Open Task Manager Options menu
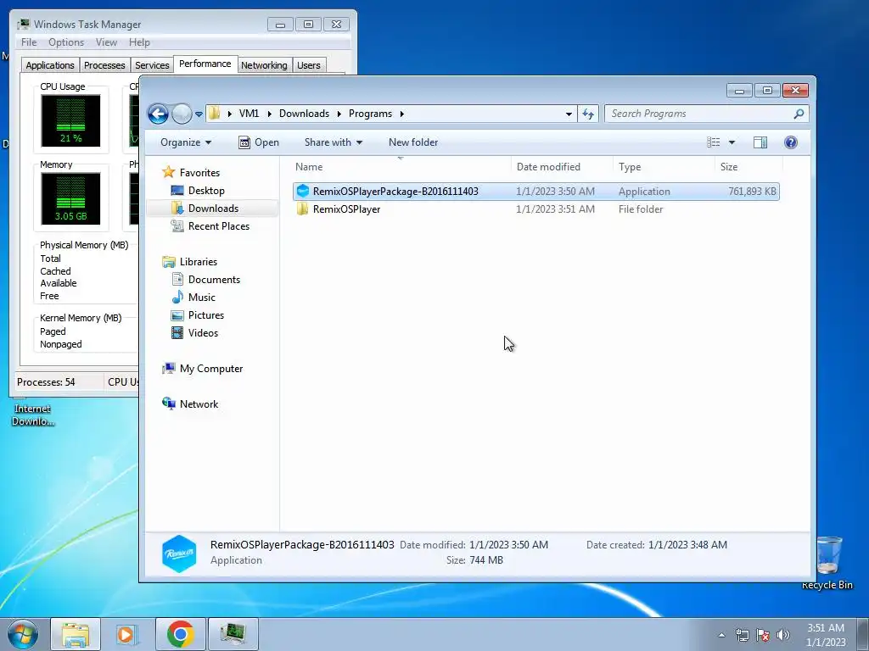 click(x=66, y=42)
